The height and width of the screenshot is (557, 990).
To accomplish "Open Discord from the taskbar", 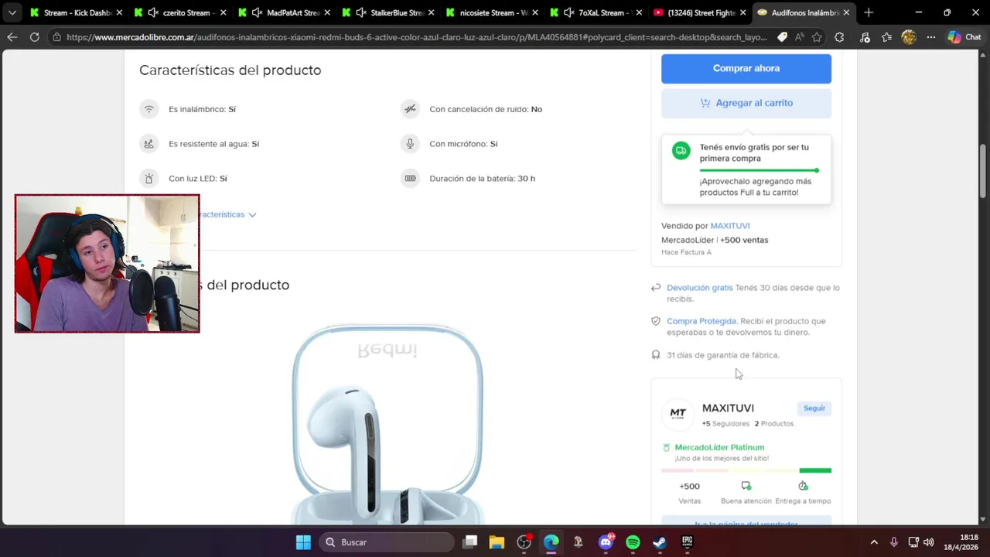I will [x=606, y=542].
